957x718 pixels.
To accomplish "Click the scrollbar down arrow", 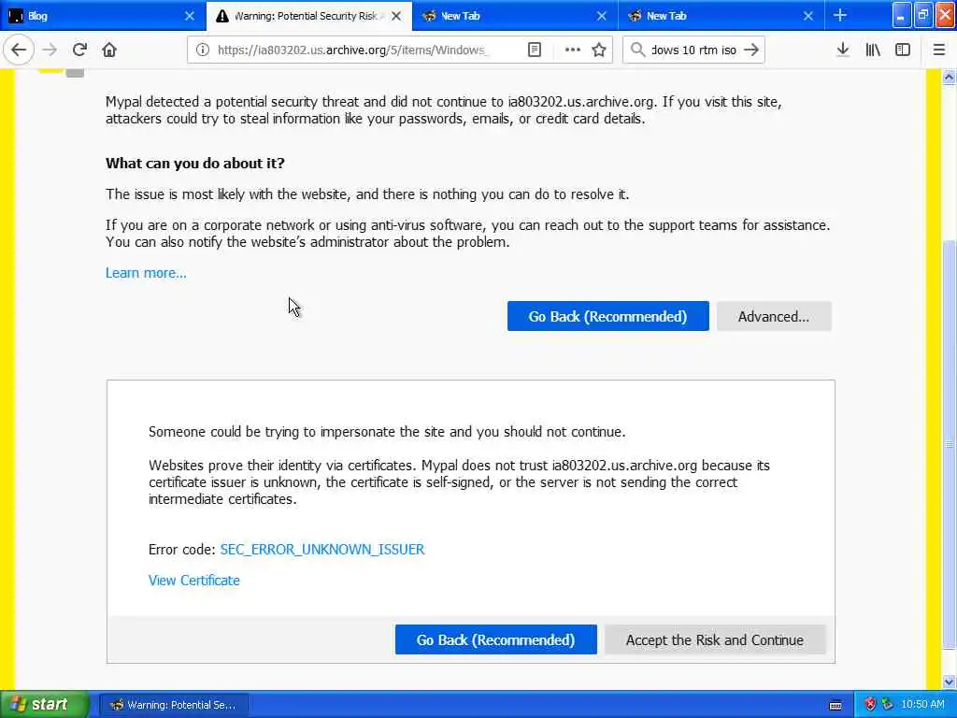I will (x=949, y=682).
